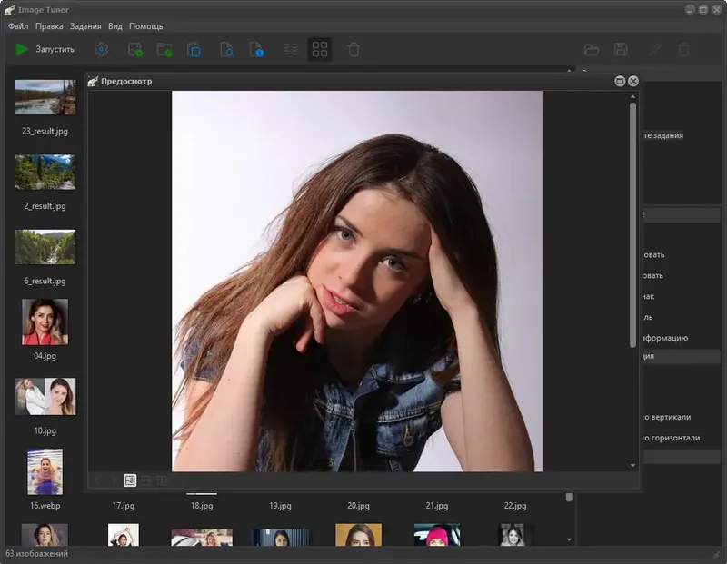Click the preview window vertical scrollbar
Image resolution: width=727 pixels, height=564 pixels.
coord(632,227)
